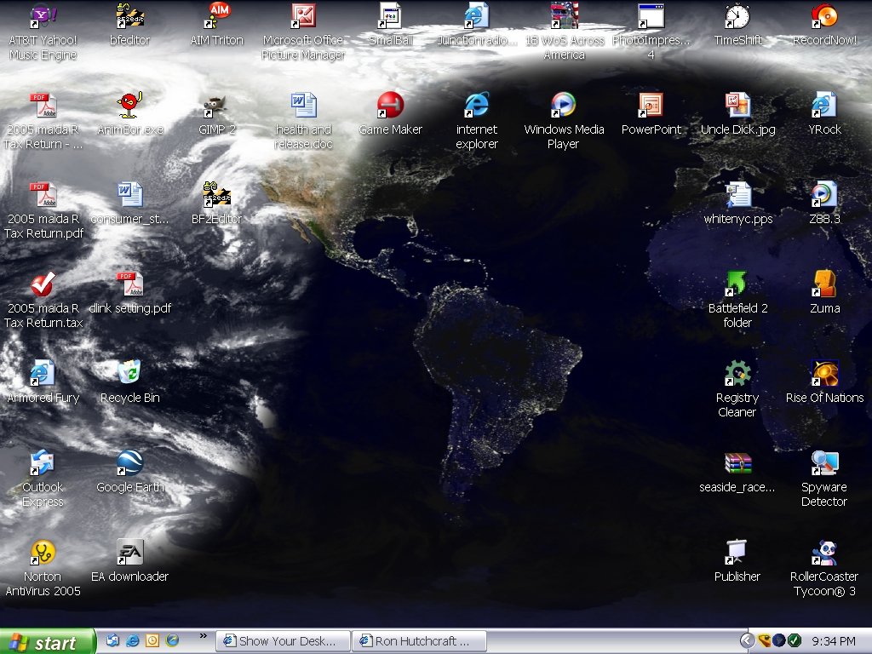Expand the hidden Quick Launch icons chevron
Screen dimensions: 872x654
point(203,635)
